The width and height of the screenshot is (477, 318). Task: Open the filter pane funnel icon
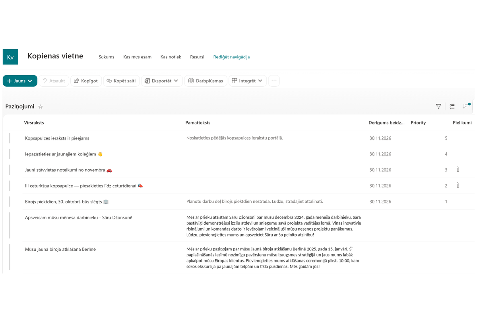(x=438, y=106)
